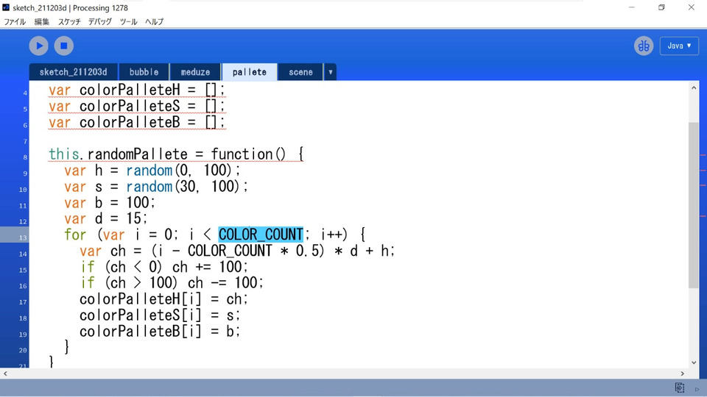Click line number 8 in gutter
This screenshot has height=397, width=707.
point(25,157)
